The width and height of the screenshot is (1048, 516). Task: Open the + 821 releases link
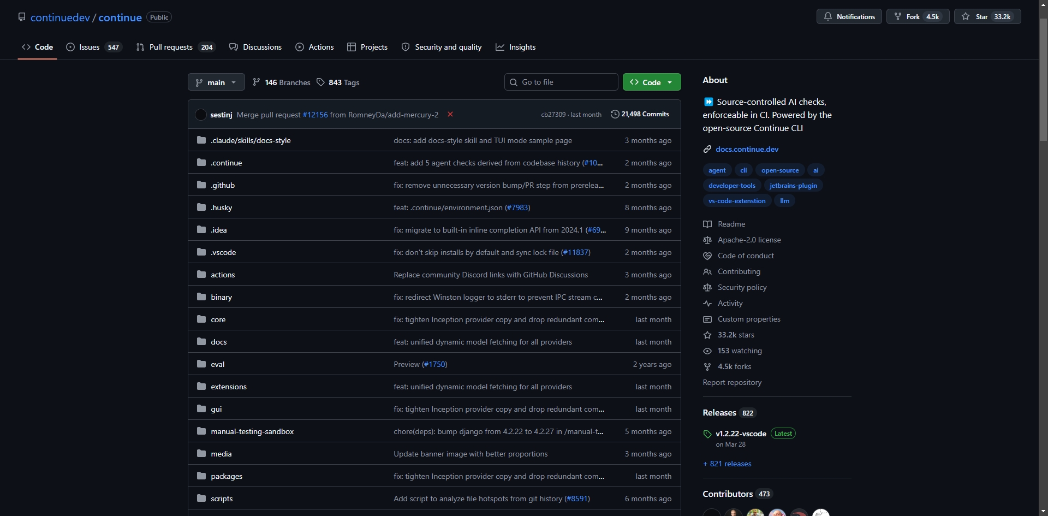pos(727,464)
